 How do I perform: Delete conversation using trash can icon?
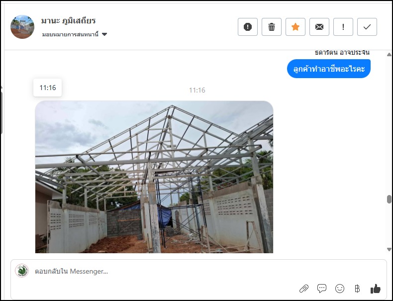(272, 27)
